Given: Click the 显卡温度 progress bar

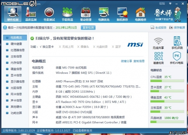Looking at the screenshot, I should click(167, 91).
